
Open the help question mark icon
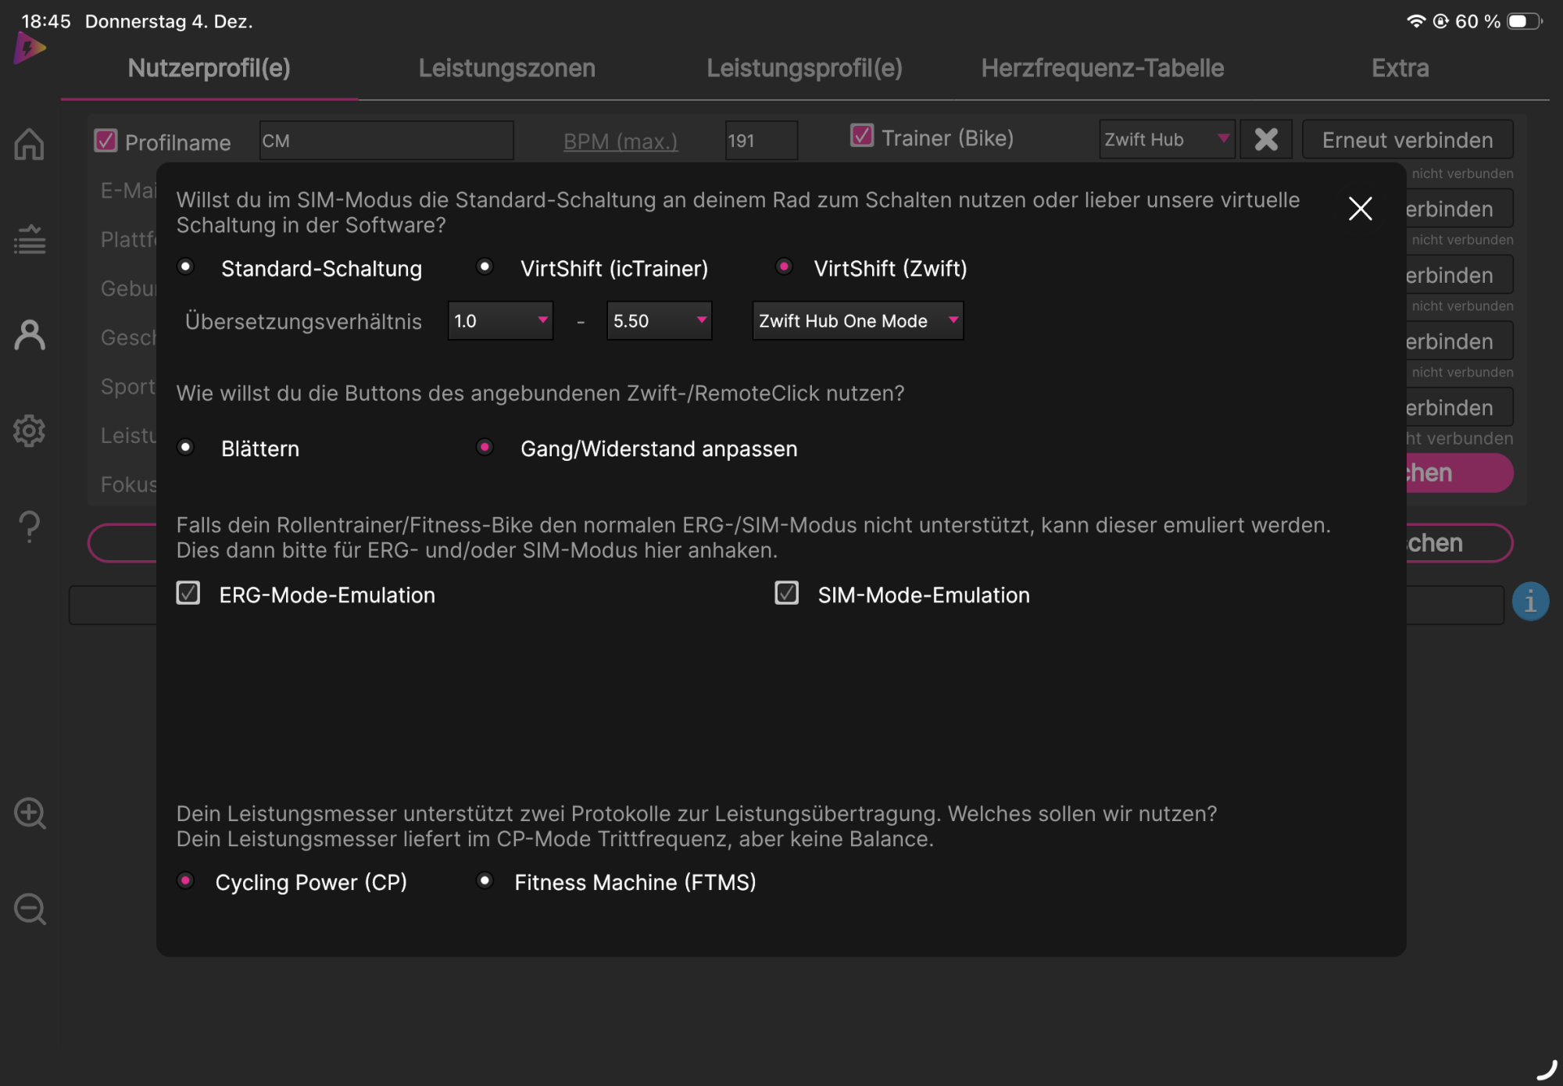click(29, 527)
